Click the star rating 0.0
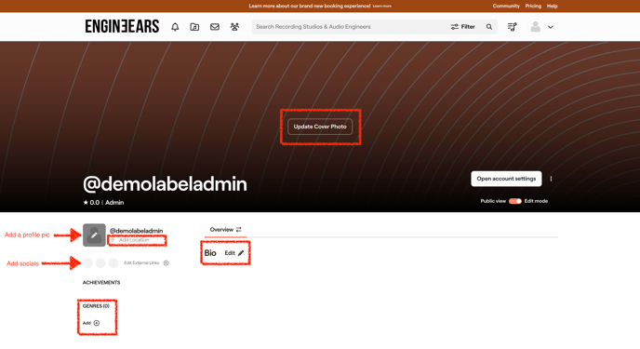 coord(91,203)
